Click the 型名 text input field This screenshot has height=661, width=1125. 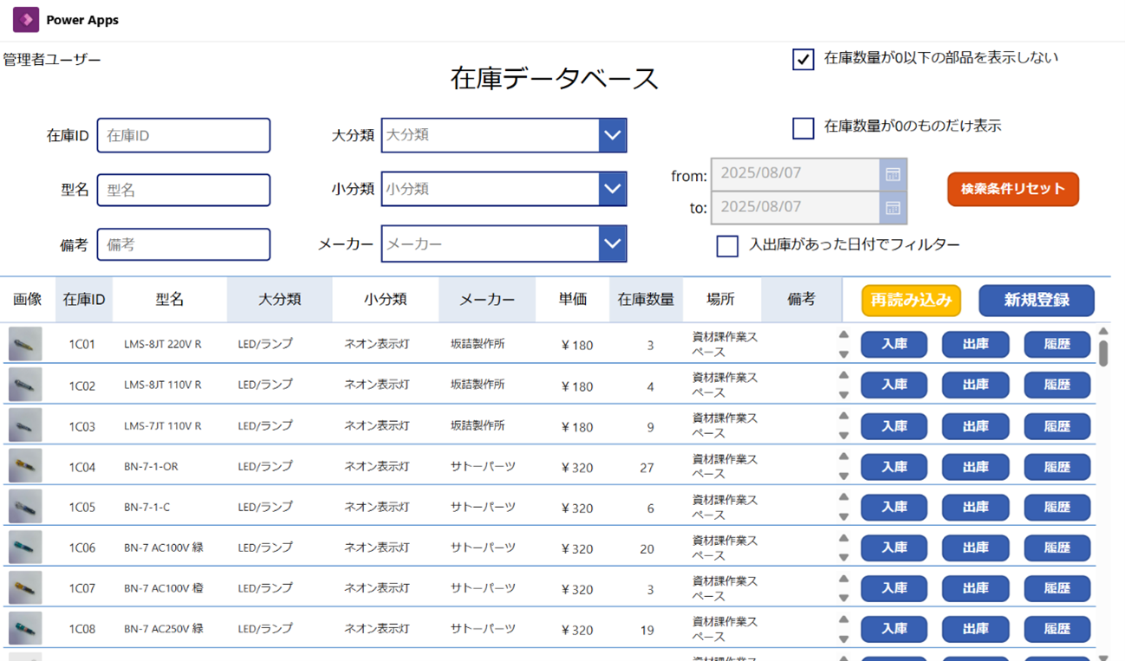click(x=184, y=191)
